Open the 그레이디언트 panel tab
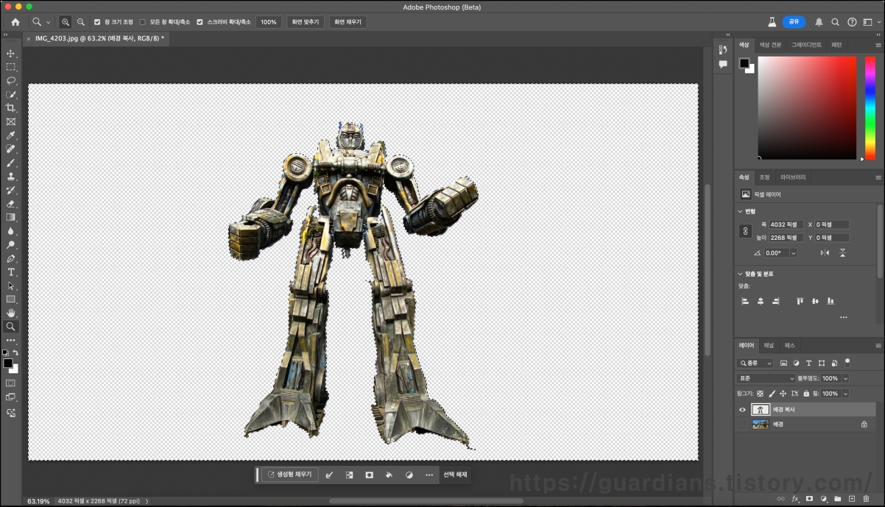Image resolution: width=885 pixels, height=507 pixels. pyautogui.click(x=806, y=45)
